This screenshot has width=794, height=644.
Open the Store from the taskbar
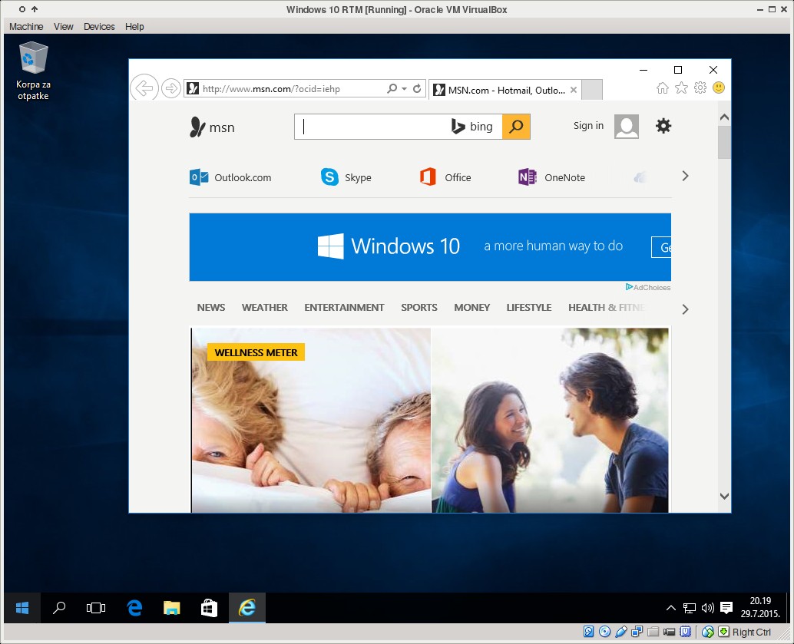click(209, 608)
